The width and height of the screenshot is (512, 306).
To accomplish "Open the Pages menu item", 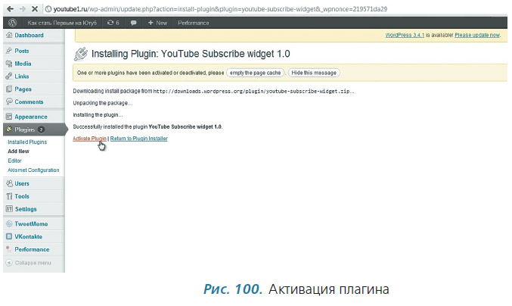I will [x=23, y=89].
